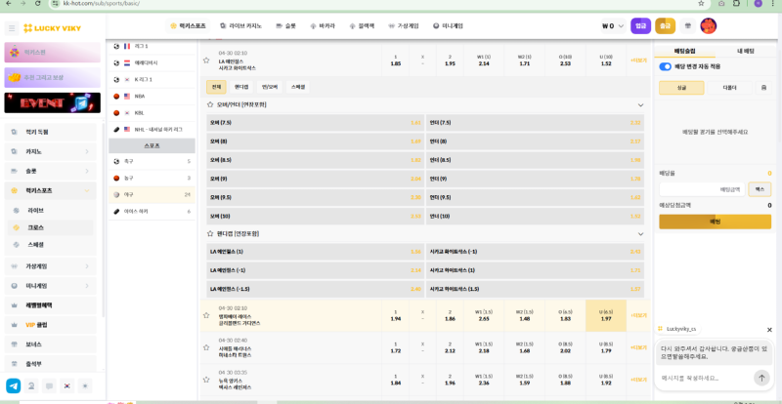This screenshot has width=782, height=404.
Task: Favorite the LA 에인절스 match with star icon
Action: 206,61
